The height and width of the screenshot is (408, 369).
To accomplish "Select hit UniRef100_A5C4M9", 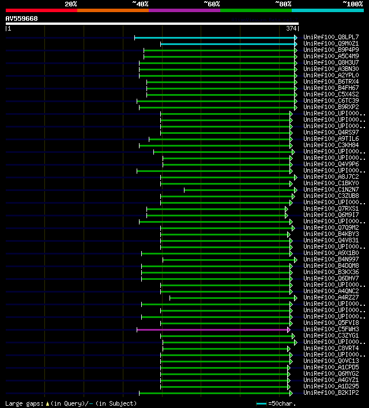I will [331, 56].
